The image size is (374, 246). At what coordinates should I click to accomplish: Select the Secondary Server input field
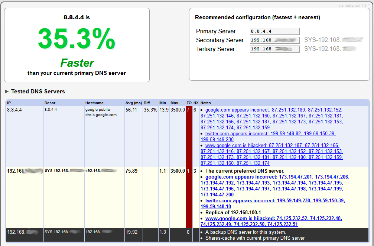pos(274,40)
